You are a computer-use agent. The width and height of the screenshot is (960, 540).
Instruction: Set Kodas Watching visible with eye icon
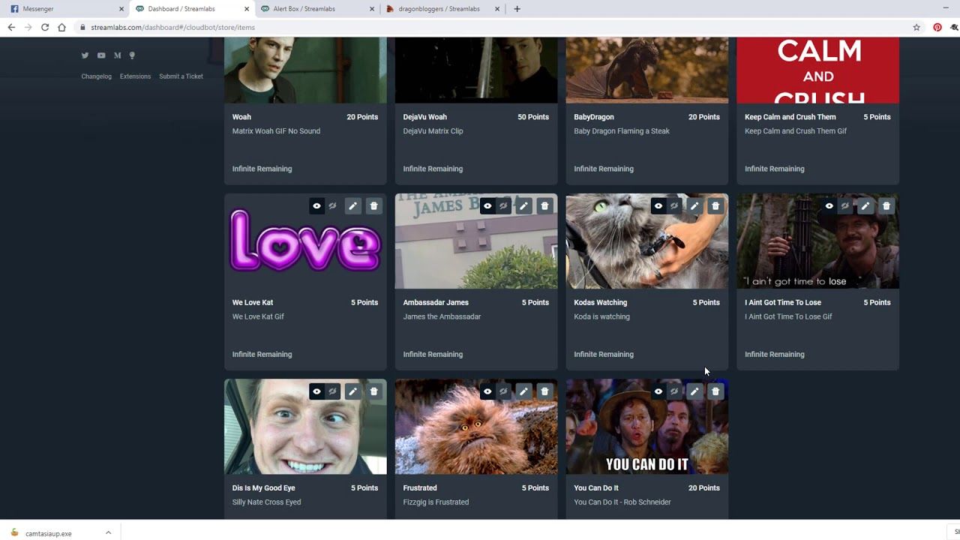click(x=658, y=205)
